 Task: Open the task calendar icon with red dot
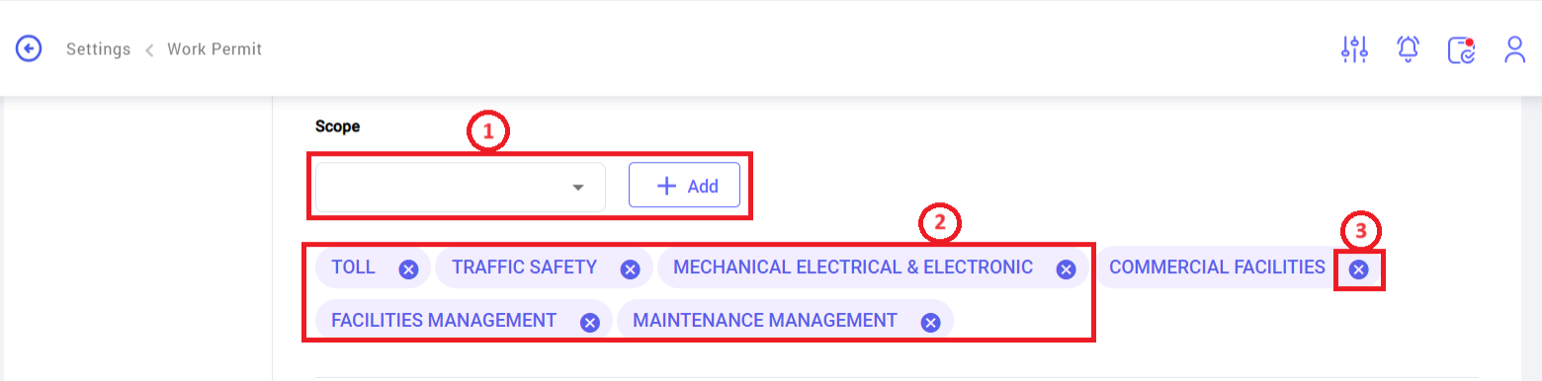click(x=1462, y=49)
